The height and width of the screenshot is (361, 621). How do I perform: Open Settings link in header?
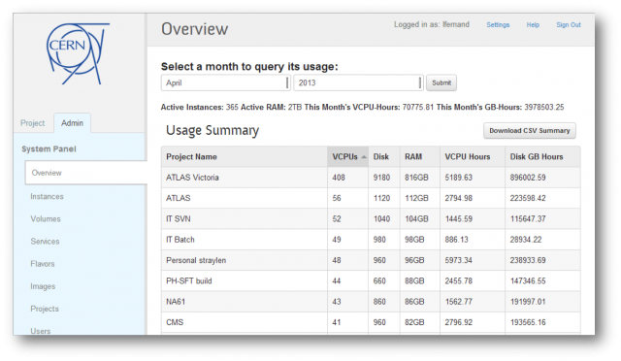coord(498,25)
